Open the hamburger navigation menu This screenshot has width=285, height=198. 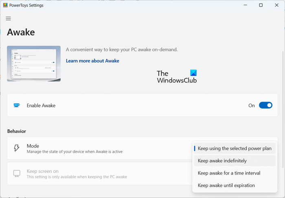tap(8, 19)
